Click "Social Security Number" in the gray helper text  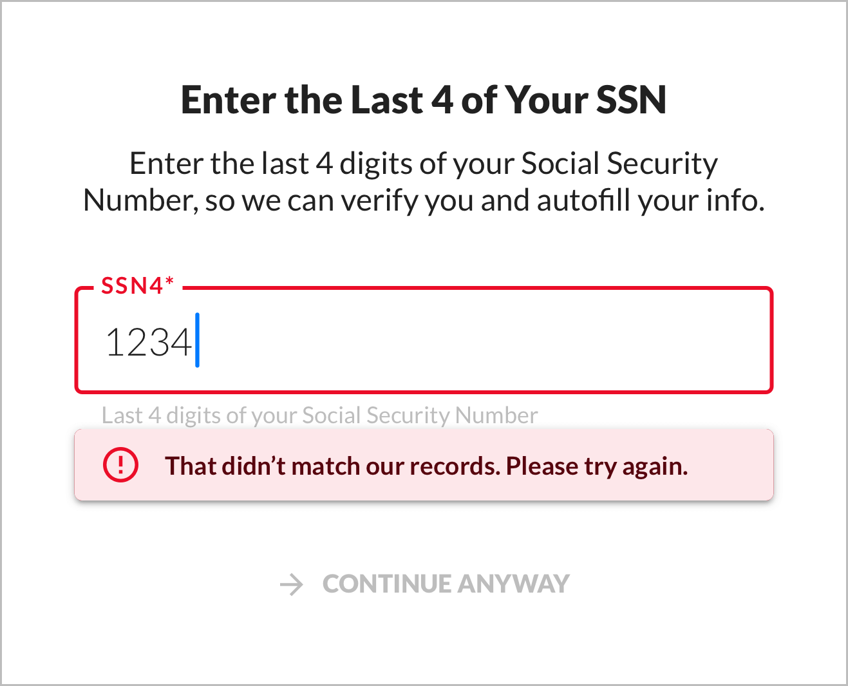420,415
